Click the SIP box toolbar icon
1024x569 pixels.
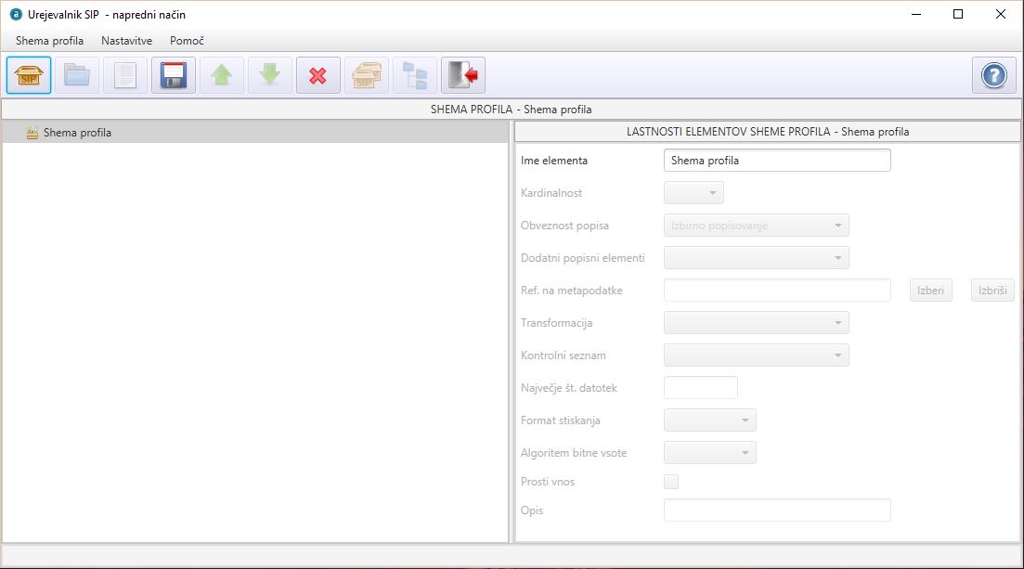pyautogui.click(x=29, y=75)
